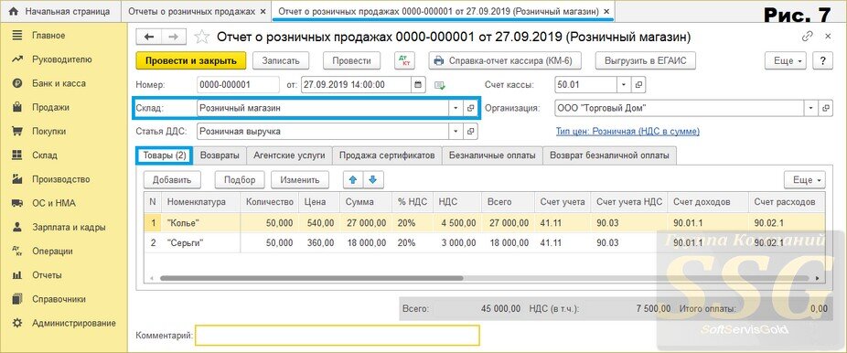Switch to the Товары (2) tab
Screen dimensions: 847x353
165,155
